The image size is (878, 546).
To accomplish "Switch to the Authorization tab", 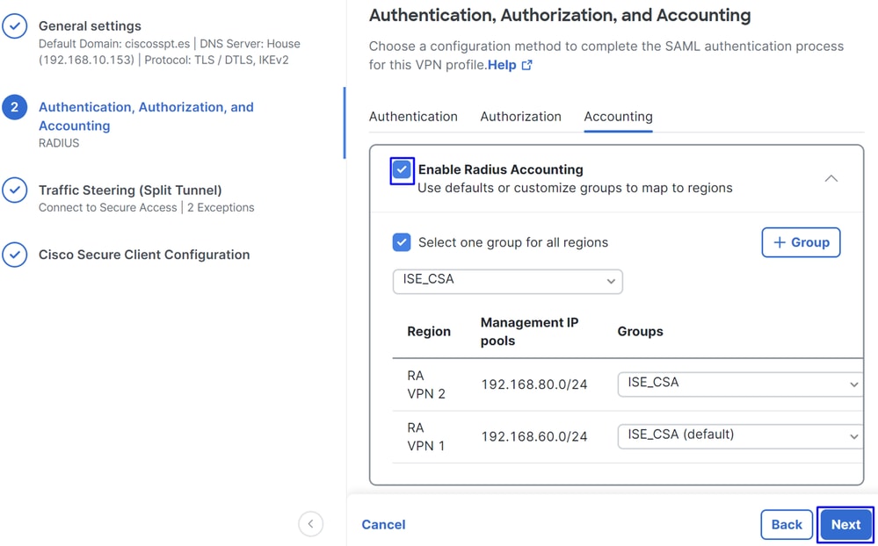I will [521, 117].
